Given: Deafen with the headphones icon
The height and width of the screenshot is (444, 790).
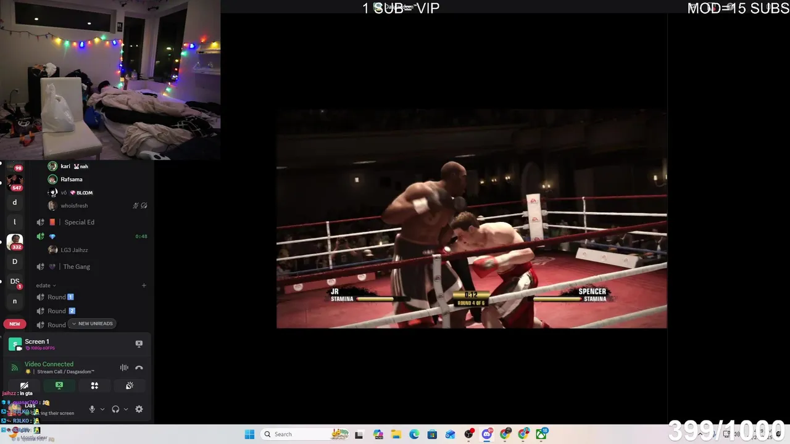Looking at the screenshot, I should click(115, 409).
